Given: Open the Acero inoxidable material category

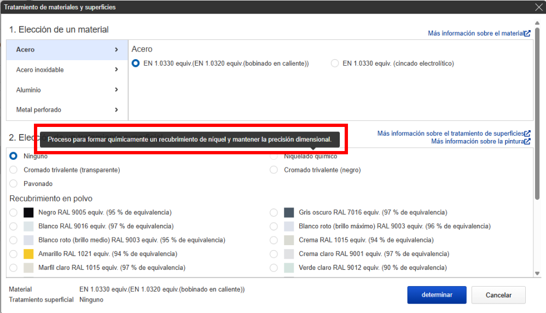Looking at the screenshot, I should tap(40, 70).
